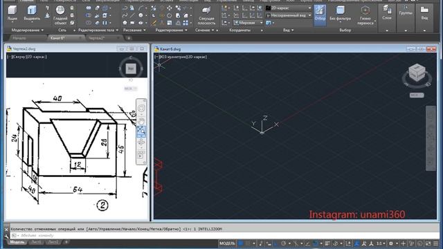
Task: Click the Orbit tool on the navigation bar
Action: 141,142
